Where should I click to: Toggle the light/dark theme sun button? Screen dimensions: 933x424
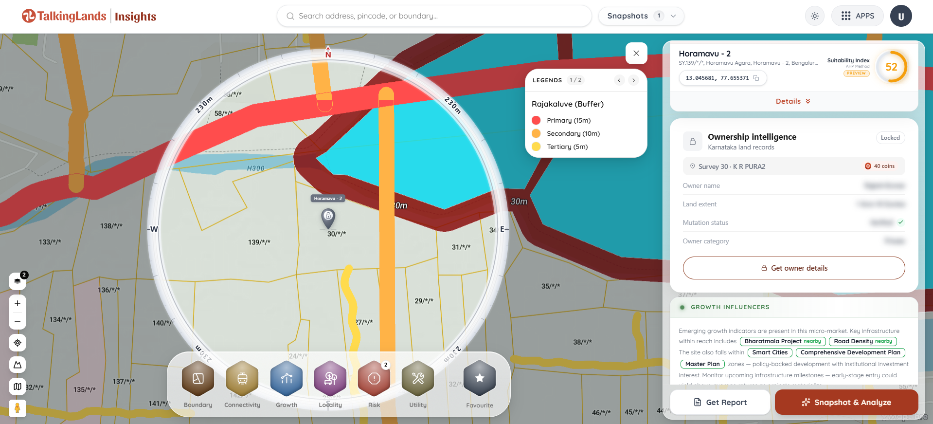(815, 16)
